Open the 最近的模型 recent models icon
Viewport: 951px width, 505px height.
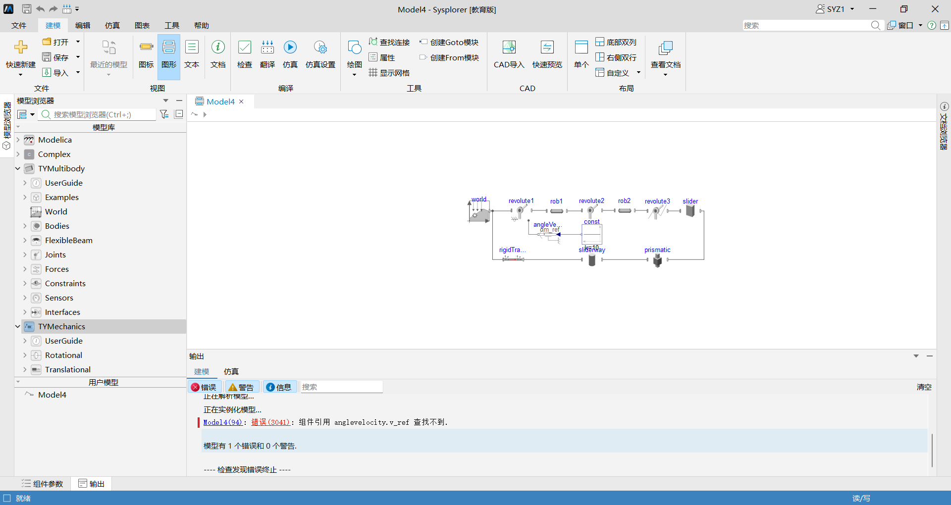(108, 48)
